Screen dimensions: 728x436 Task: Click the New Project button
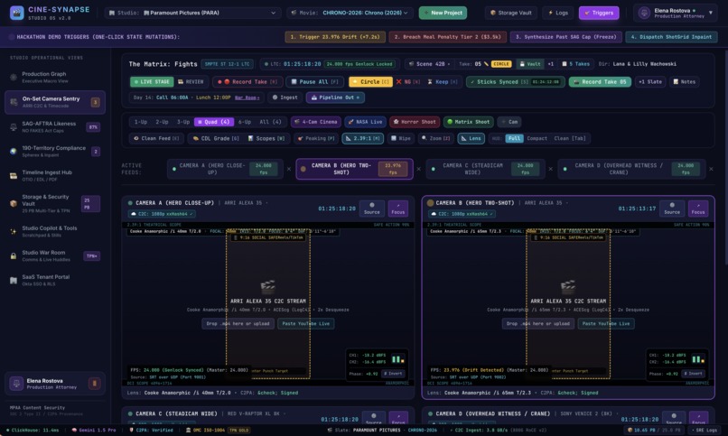pyautogui.click(x=443, y=13)
